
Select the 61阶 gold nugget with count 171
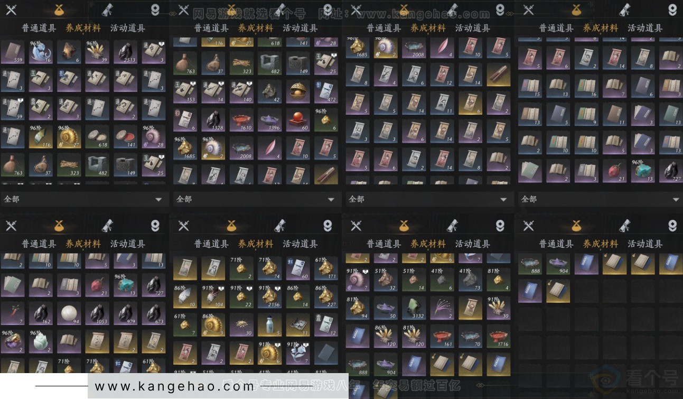point(327,268)
